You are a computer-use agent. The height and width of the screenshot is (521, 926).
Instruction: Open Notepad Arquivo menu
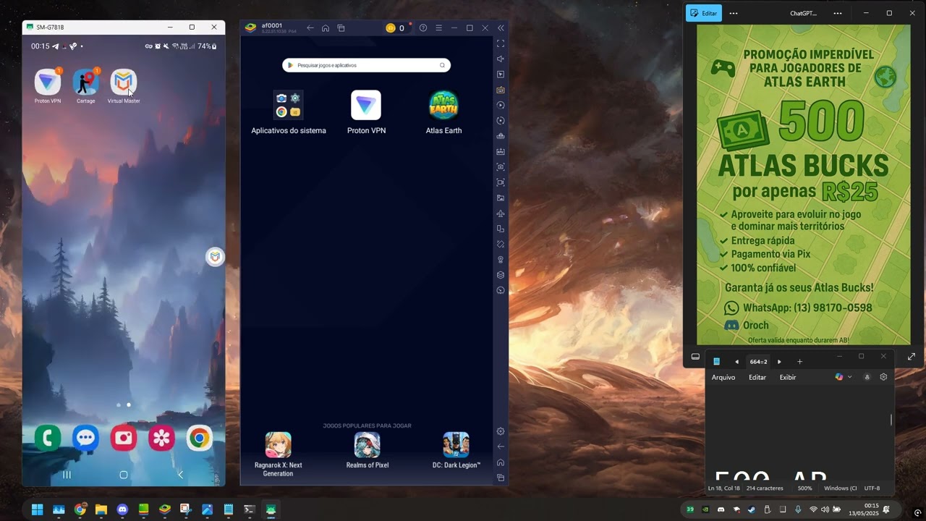tap(723, 377)
